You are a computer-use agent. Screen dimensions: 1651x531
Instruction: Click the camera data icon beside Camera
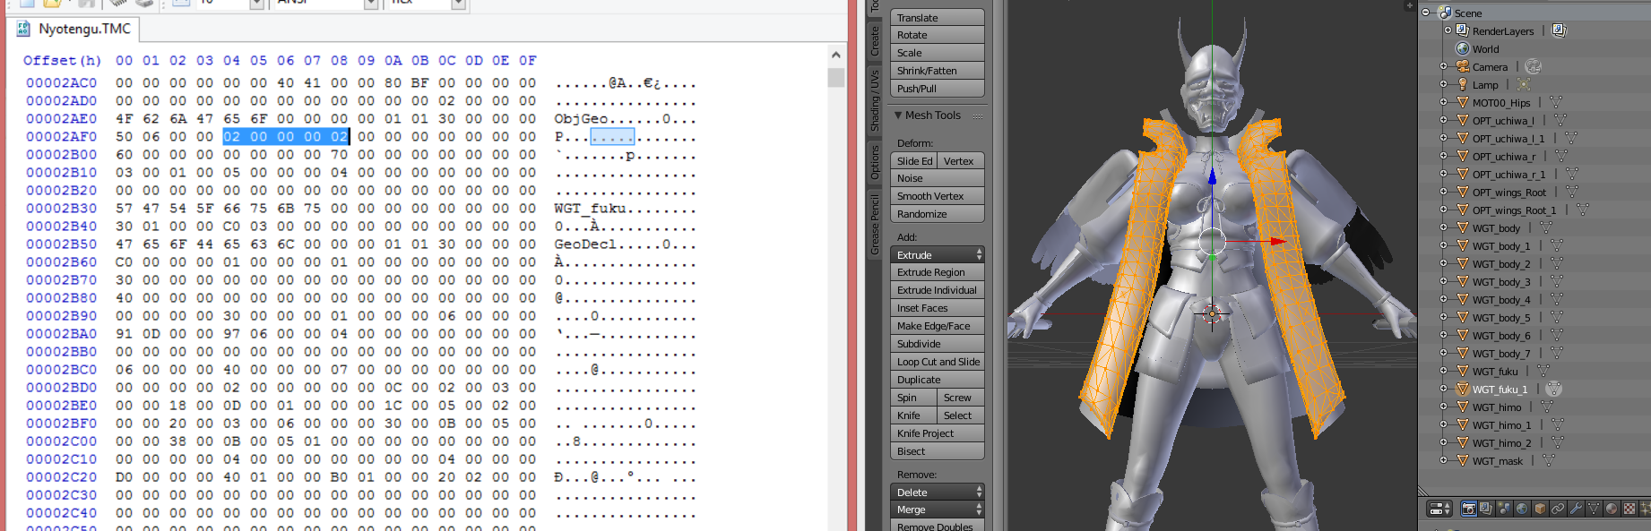tap(1534, 66)
